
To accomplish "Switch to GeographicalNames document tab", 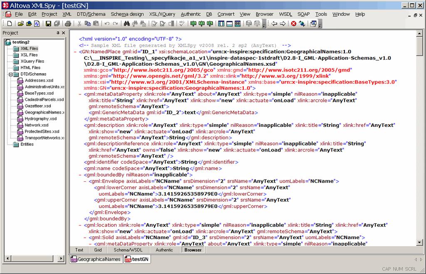I will click(96, 259).
